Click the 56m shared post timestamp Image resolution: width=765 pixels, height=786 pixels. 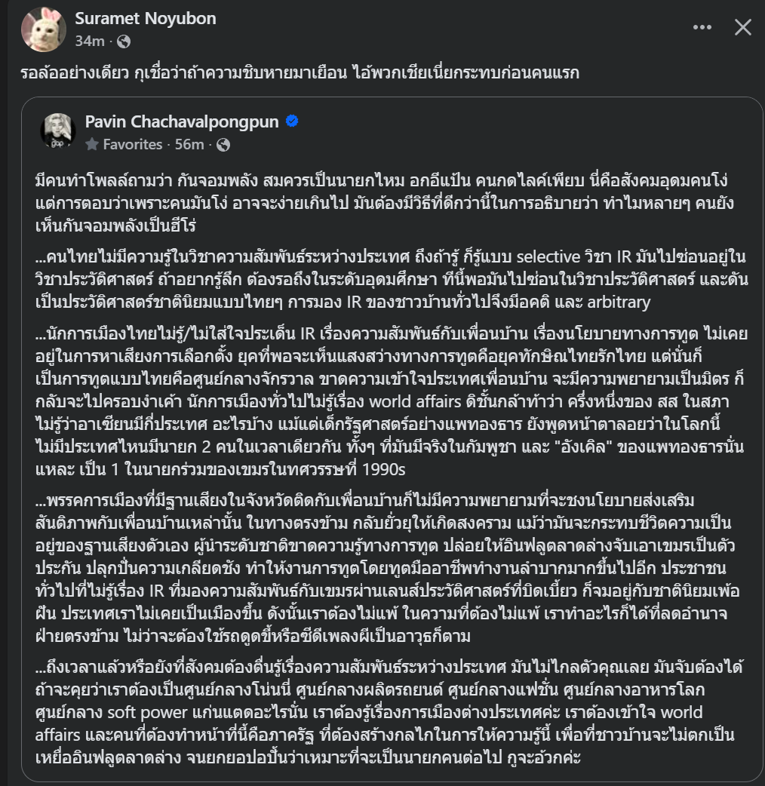[191, 144]
